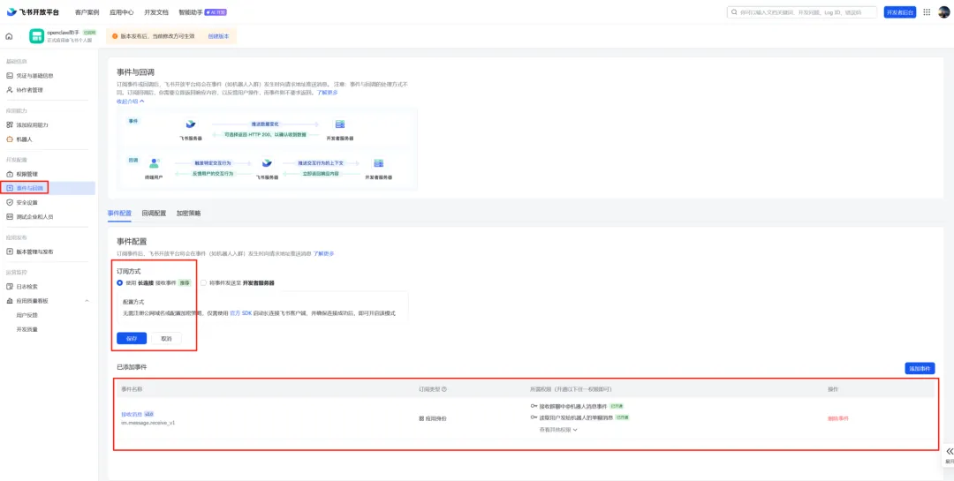The width and height of the screenshot is (954, 481).
Task: Click 了解更多 under 事件与回调 heading
Action: point(327,93)
